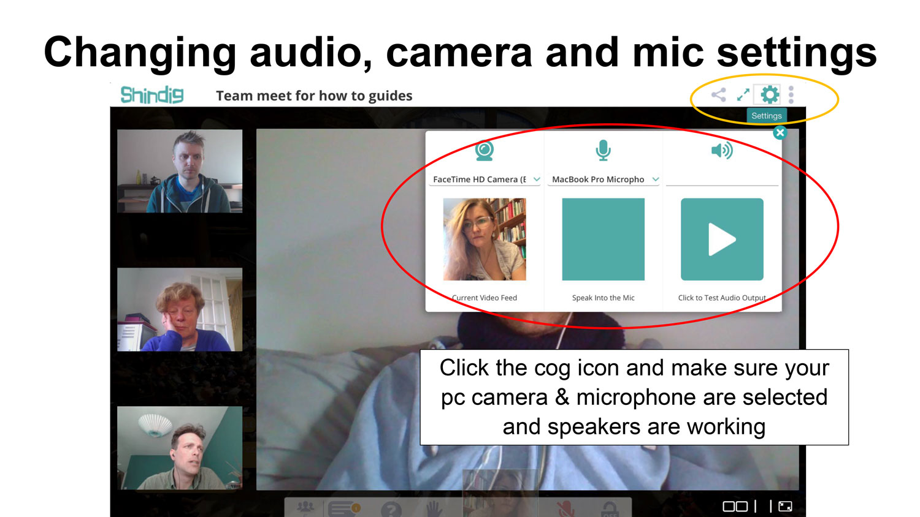Open help with the question mark icon
This screenshot has height=517, width=920.
(391, 509)
